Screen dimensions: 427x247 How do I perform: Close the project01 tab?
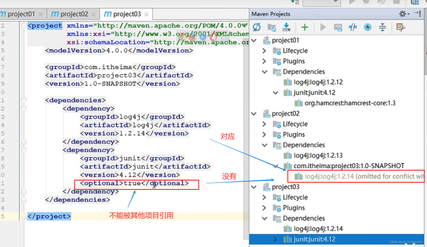coord(41,14)
